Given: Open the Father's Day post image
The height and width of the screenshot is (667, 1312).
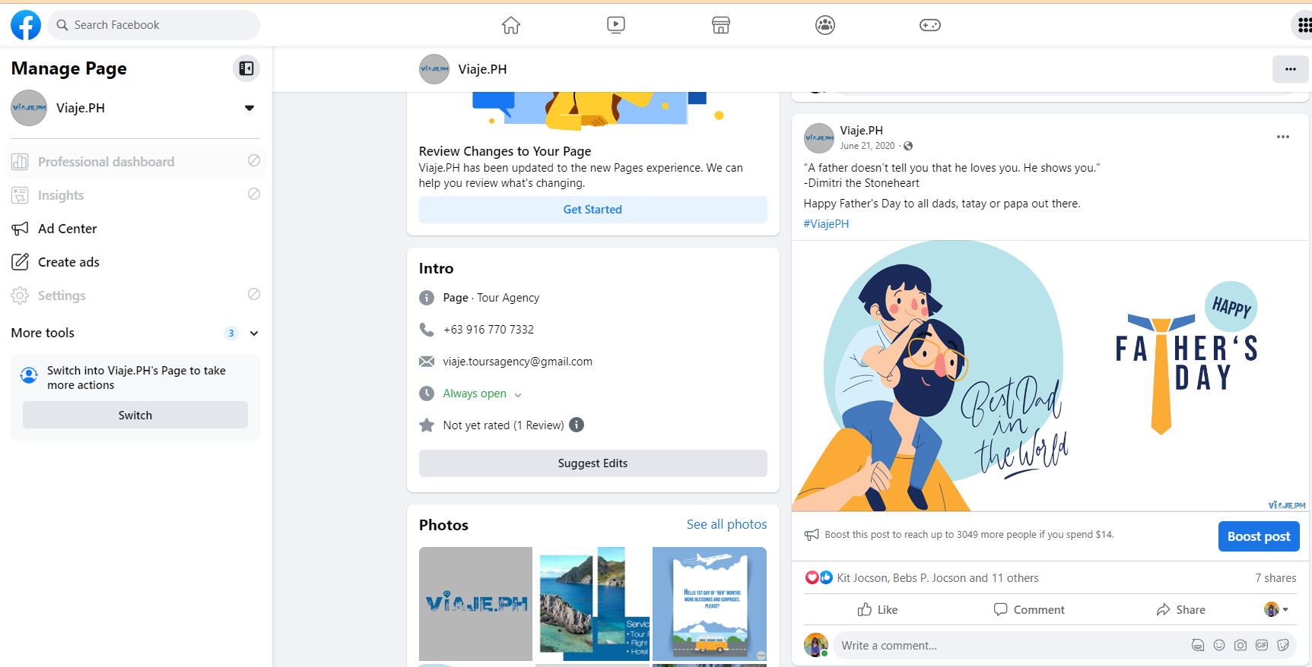Looking at the screenshot, I should click(1050, 376).
